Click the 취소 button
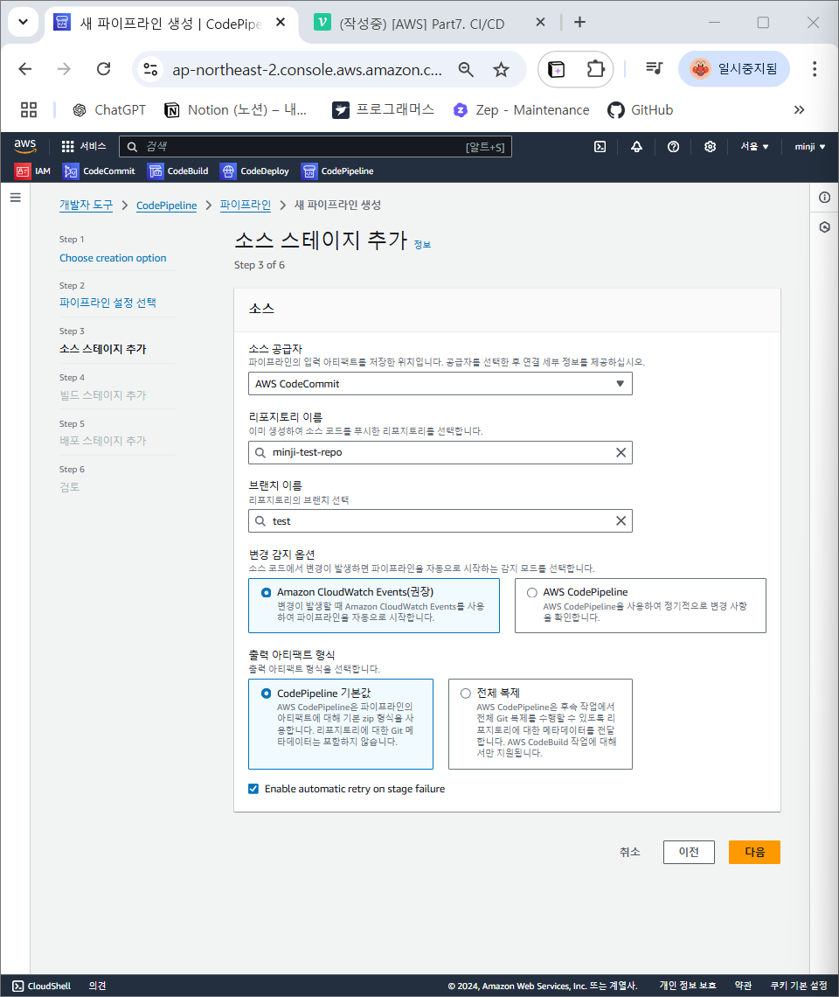The image size is (839, 997). (630, 853)
